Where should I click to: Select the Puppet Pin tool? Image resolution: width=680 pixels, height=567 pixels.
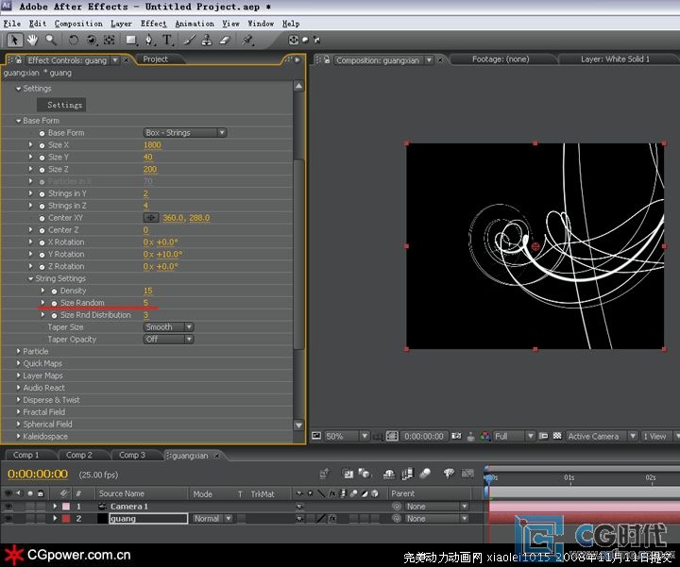click(x=247, y=41)
